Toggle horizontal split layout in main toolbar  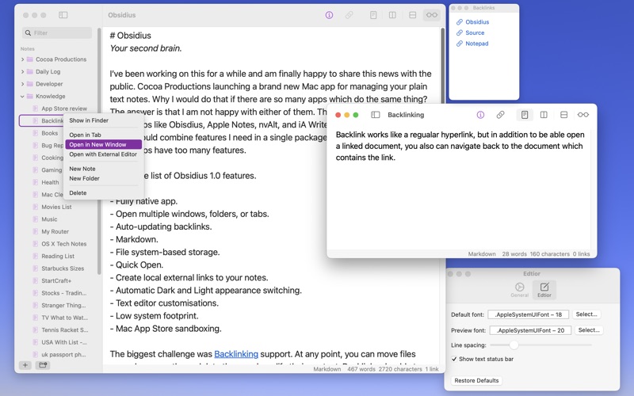point(412,15)
